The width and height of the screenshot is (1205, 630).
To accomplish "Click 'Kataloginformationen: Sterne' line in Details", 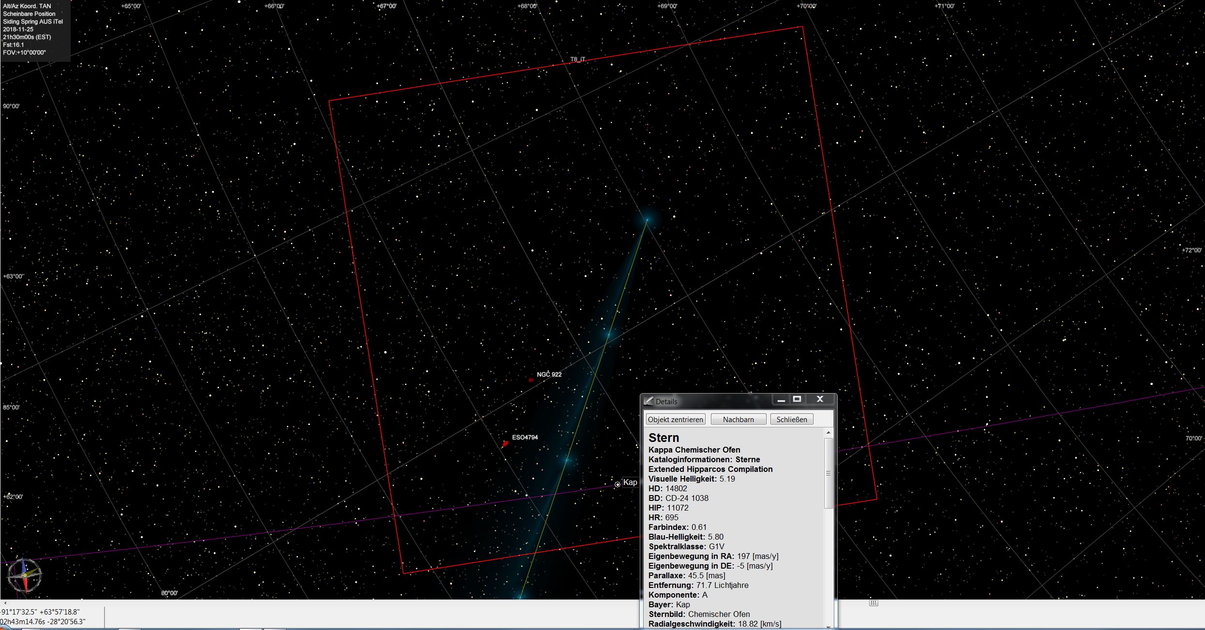I will pyautogui.click(x=704, y=459).
